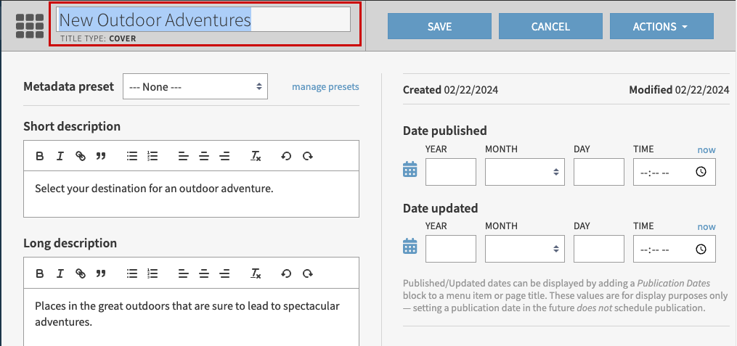The height and width of the screenshot is (346, 737).
Task: Open the Date updated calendar picker
Action: click(410, 247)
